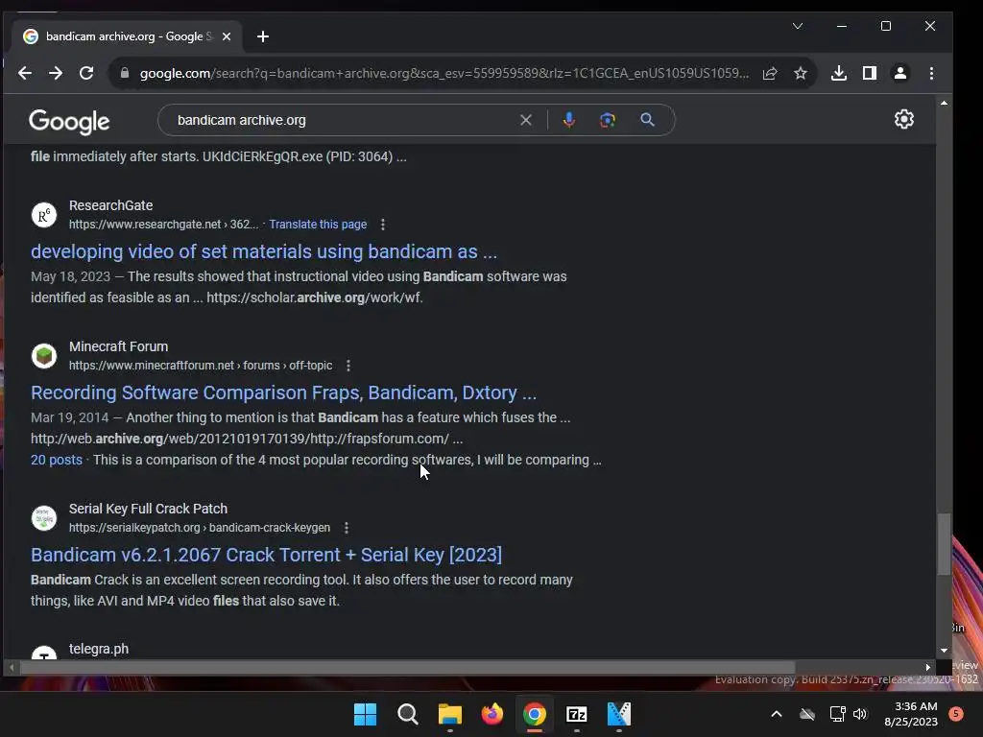The image size is (983, 737).
Task: Go to Google home via the logo
Action: (69, 122)
